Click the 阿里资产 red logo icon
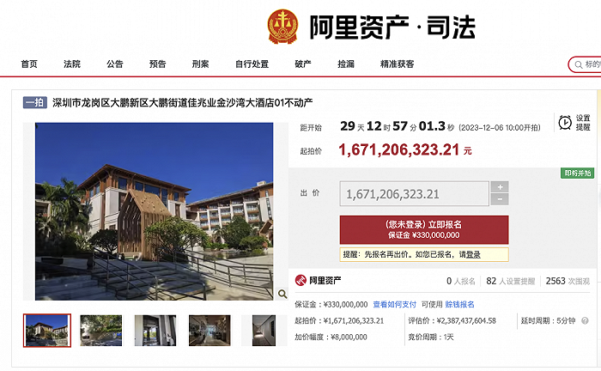The height and width of the screenshot is (371, 601). click(x=300, y=281)
